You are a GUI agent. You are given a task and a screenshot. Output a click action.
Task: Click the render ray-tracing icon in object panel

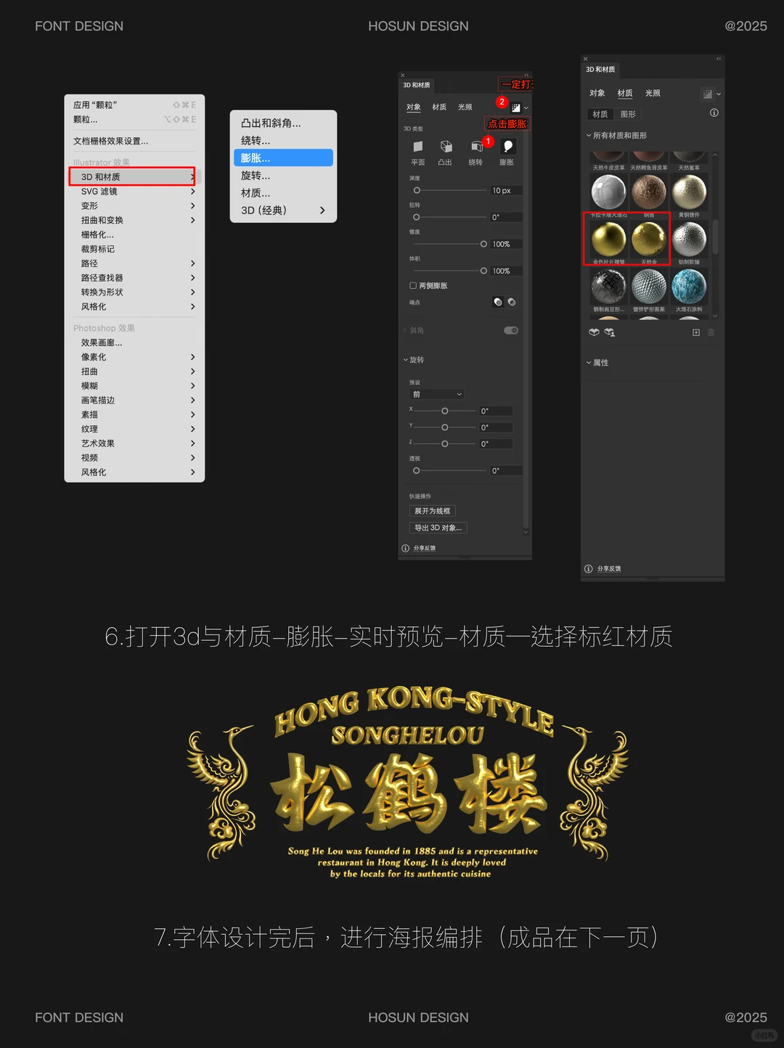(515, 107)
